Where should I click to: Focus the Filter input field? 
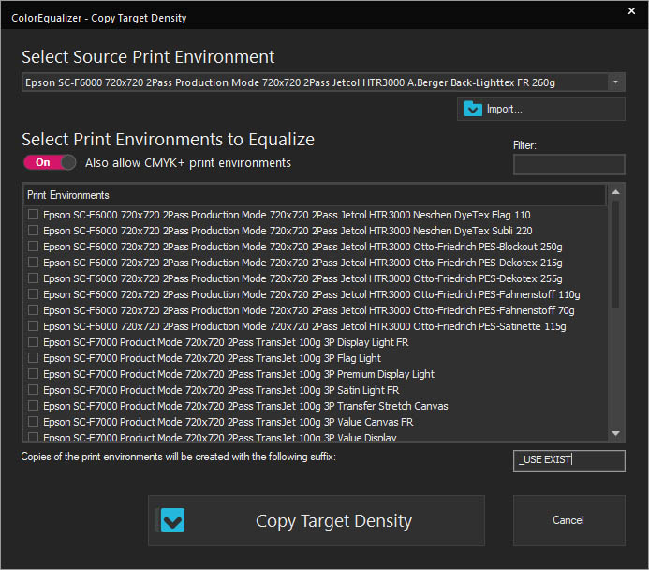click(x=569, y=164)
